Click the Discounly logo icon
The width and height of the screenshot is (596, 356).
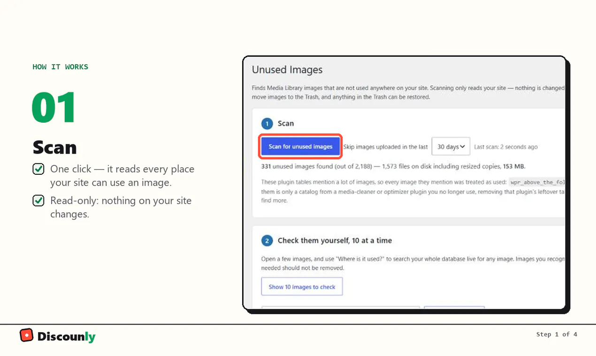26,335
